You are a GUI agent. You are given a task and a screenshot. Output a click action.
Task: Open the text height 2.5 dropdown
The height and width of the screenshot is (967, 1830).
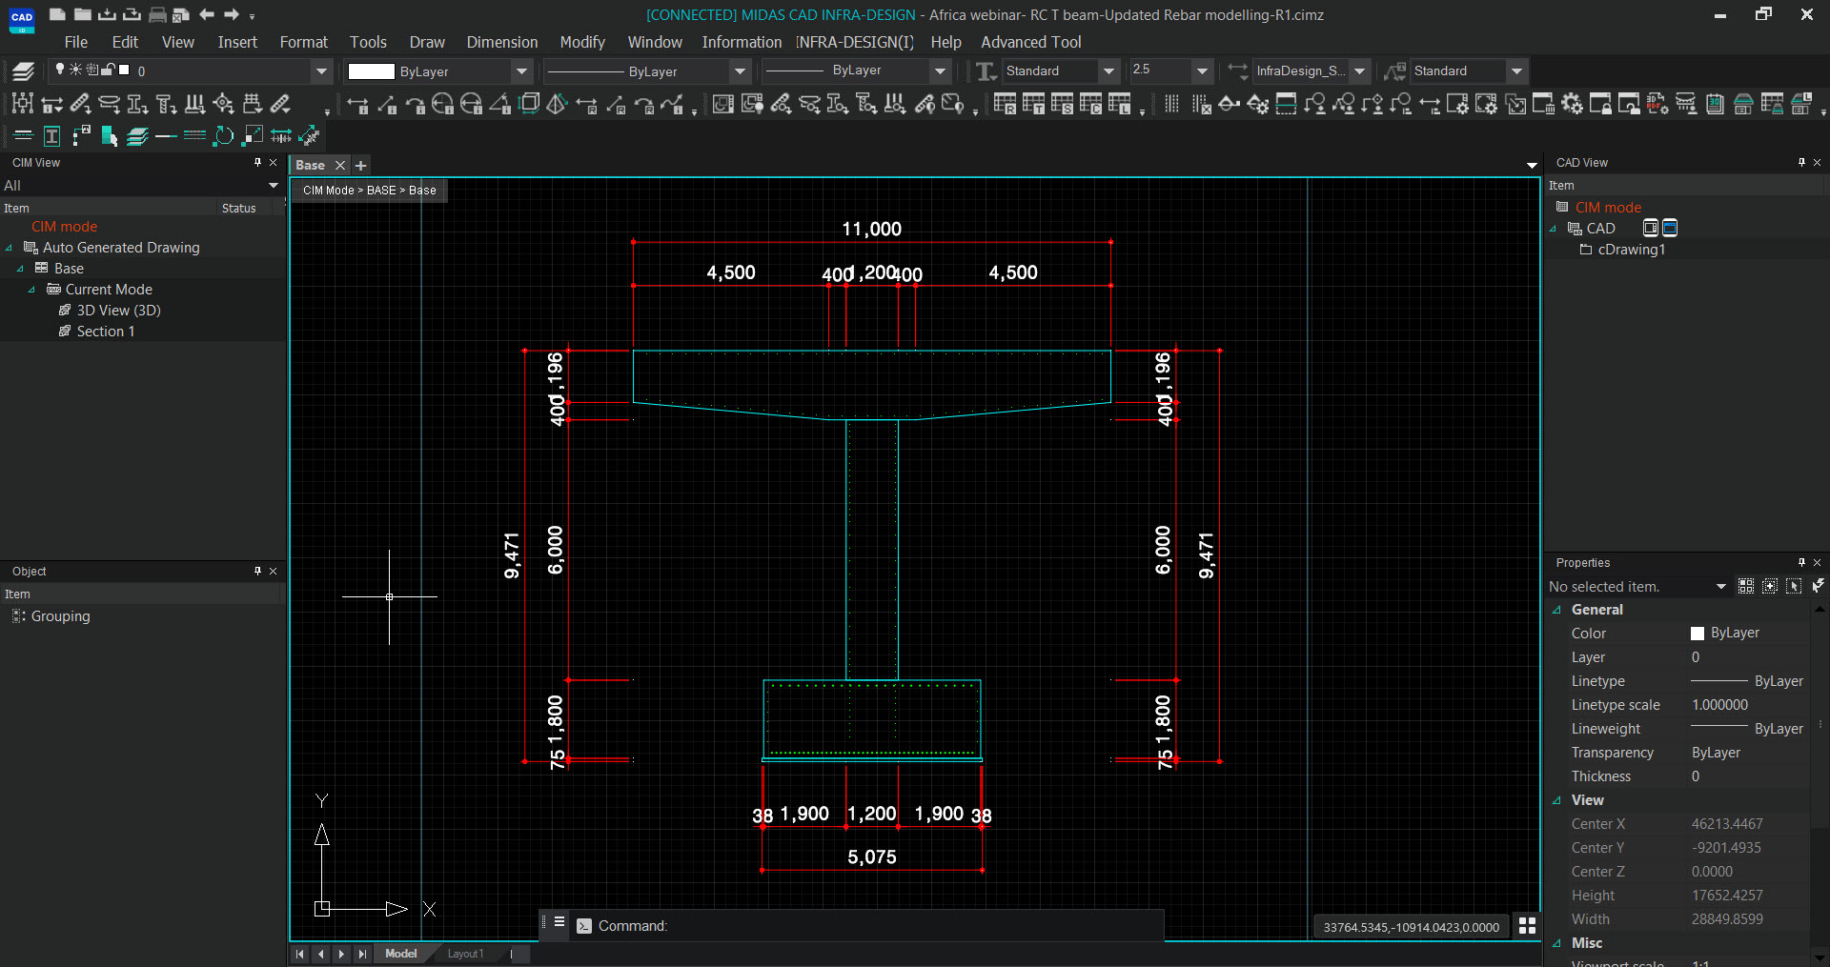1203,71
